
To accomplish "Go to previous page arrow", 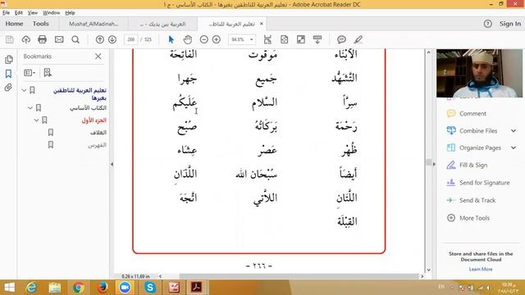I will coord(100,39).
